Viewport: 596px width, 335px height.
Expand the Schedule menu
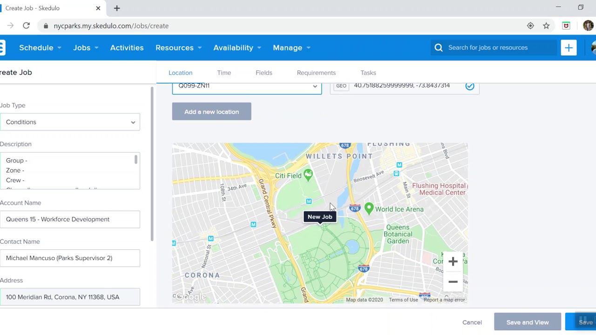(40, 47)
